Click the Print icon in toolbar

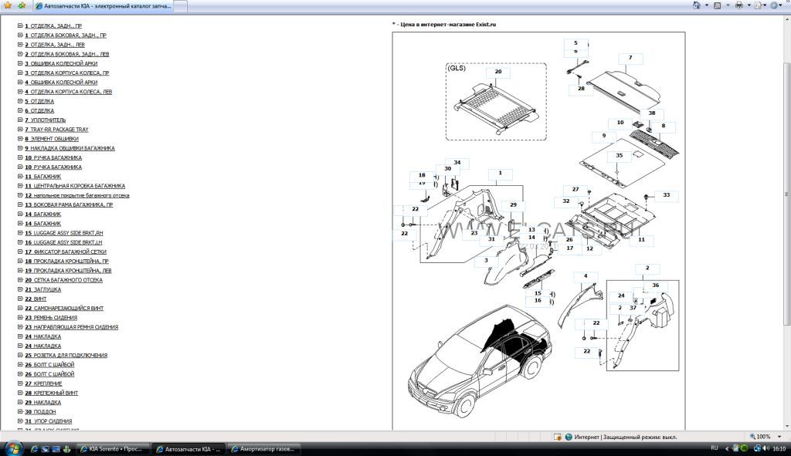pos(738,5)
